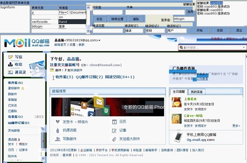The width and height of the screenshot is (247, 163).
Task: Expand the mail search box dropdown arrow
Action: coord(244,47)
